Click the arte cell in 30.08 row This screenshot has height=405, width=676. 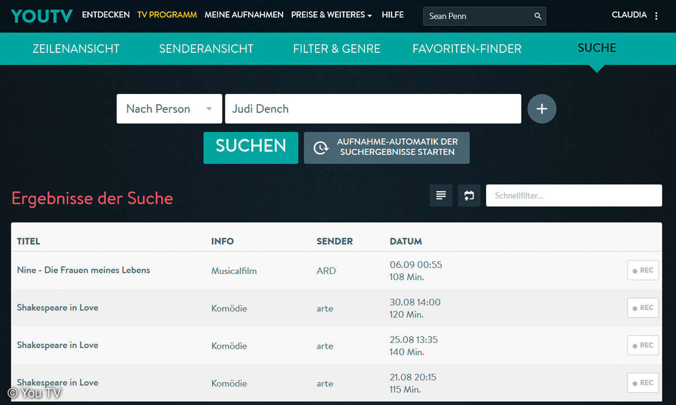(x=325, y=309)
